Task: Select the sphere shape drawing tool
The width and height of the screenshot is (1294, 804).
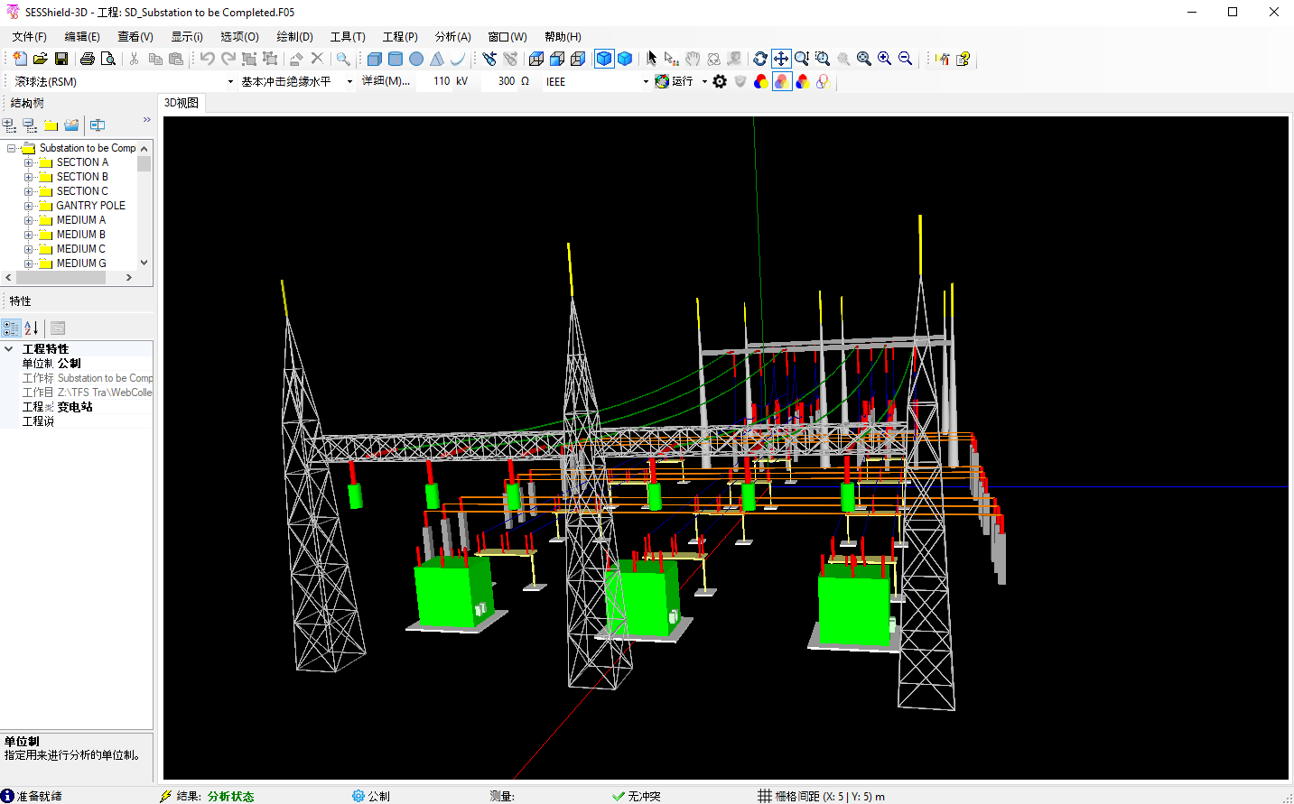Action: [416, 59]
